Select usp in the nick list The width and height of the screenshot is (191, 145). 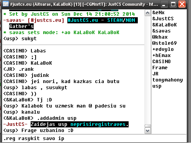157,86
